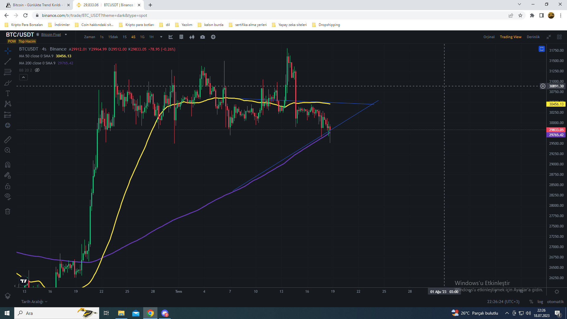567x319 pixels.
Task: Select the crosshair cursor tool
Action: (x=8, y=51)
